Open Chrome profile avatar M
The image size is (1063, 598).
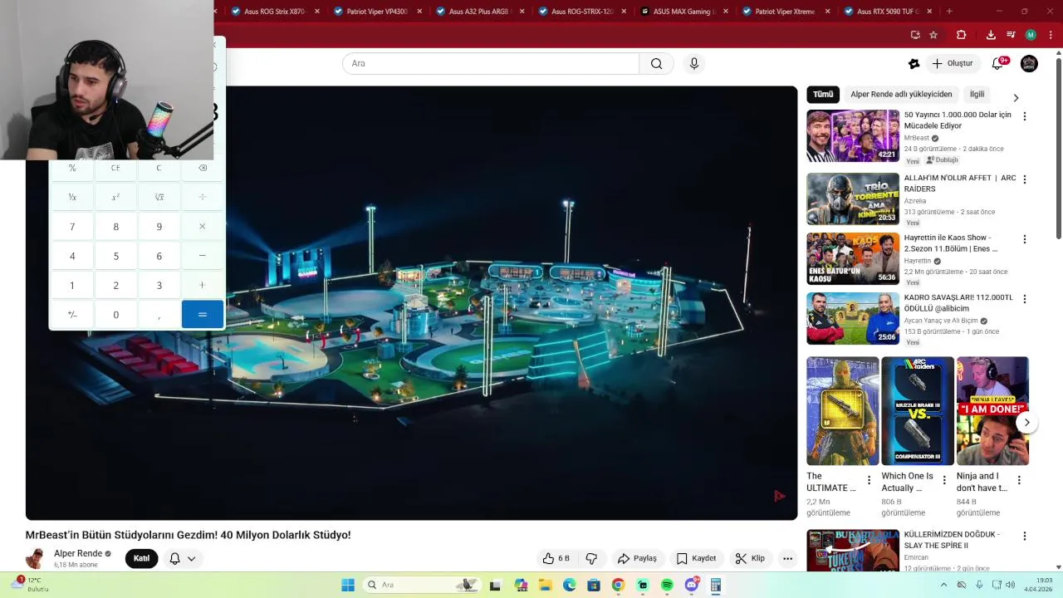pyautogui.click(x=1031, y=35)
